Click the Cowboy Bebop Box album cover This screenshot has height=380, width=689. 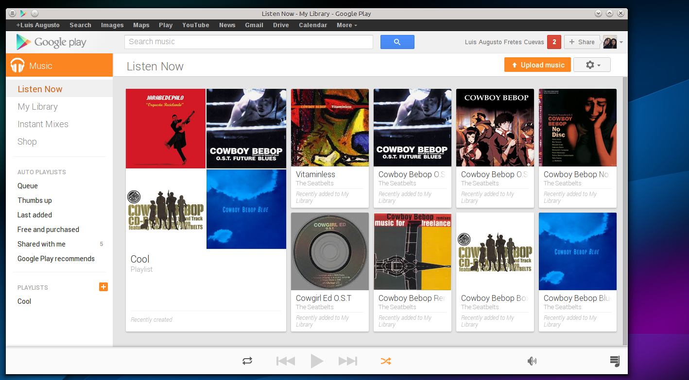[495, 251]
